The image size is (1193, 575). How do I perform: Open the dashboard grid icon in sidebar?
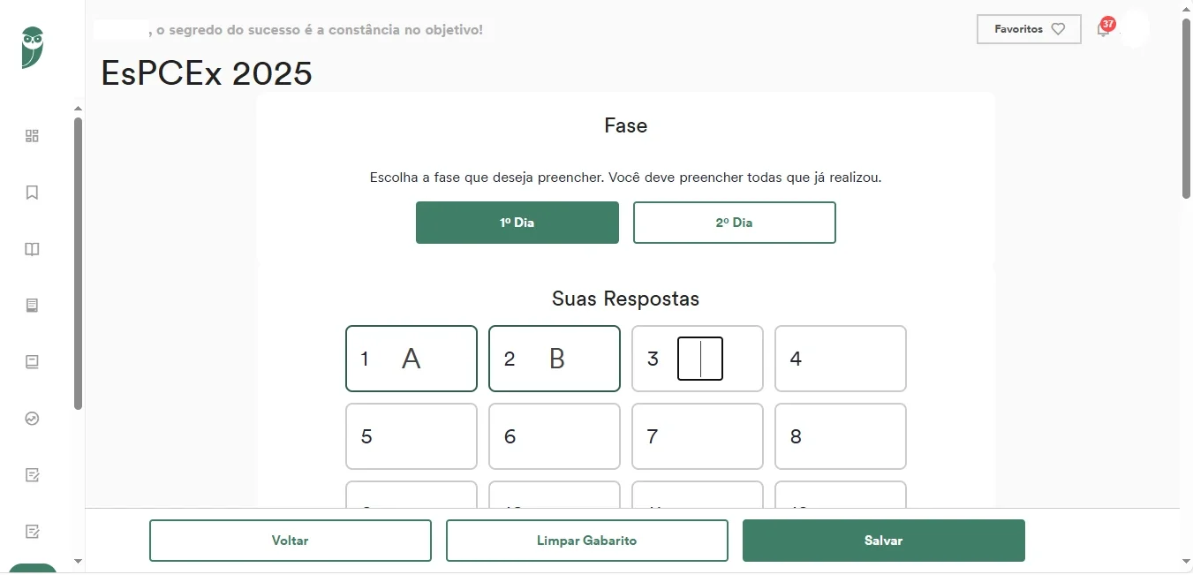33,136
